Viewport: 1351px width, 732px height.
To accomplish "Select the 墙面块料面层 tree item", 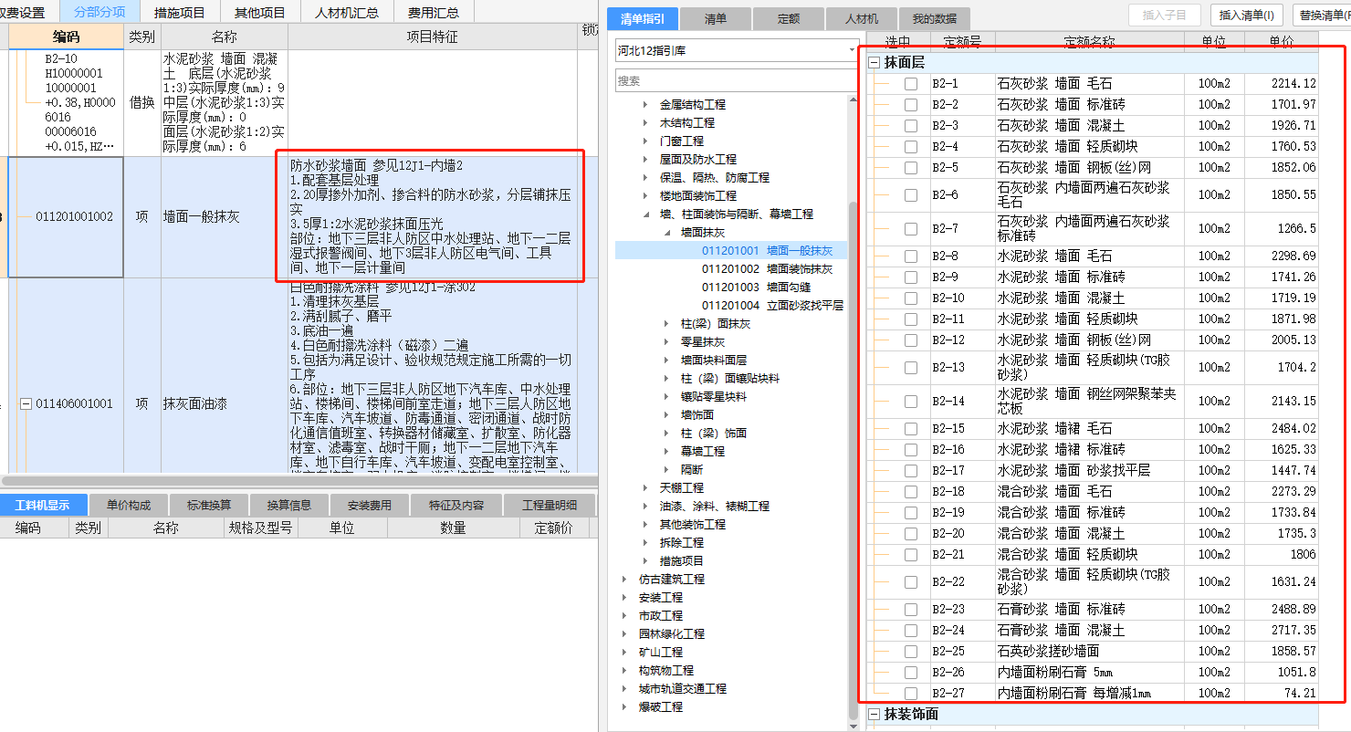I will point(714,361).
